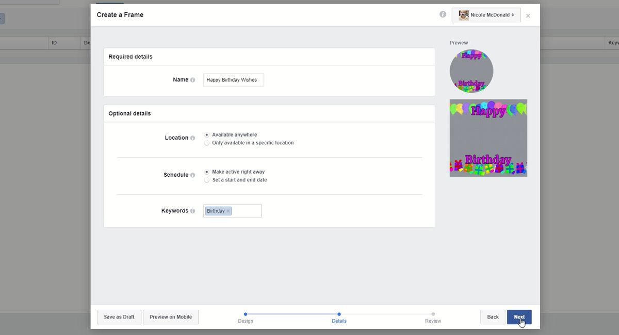Select Only available in a specific location
This screenshot has width=619, height=335.
207,143
